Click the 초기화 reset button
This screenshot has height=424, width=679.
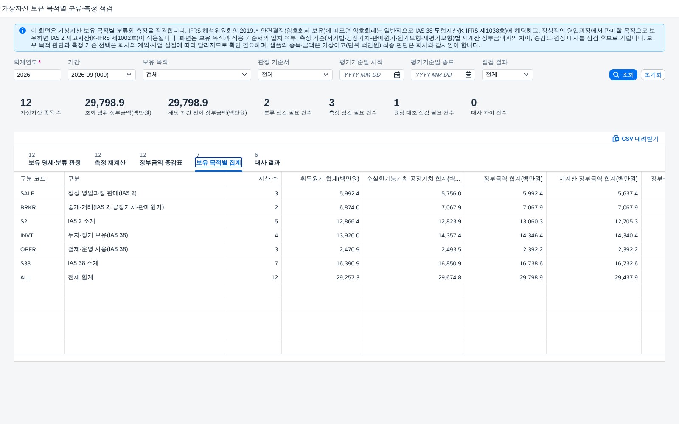click(653, 75)
